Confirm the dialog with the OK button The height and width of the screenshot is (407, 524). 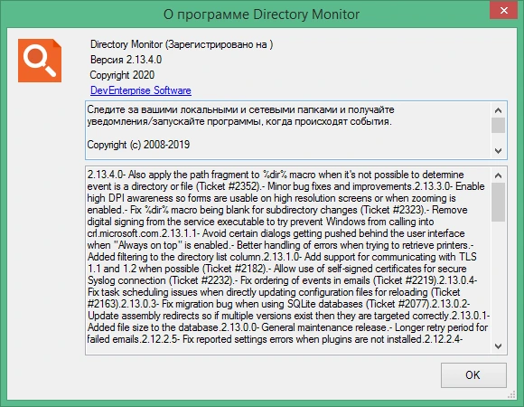pos(473,375)
